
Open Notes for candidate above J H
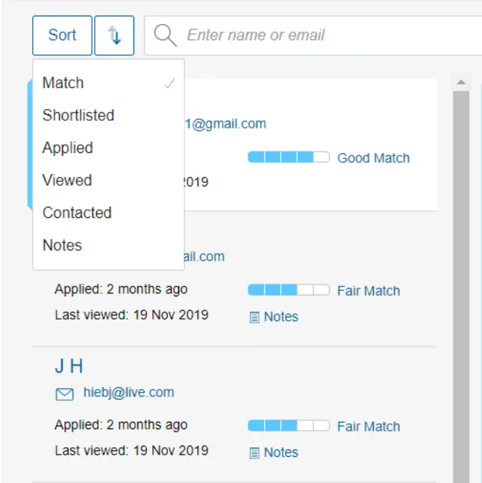click(281, 317)
